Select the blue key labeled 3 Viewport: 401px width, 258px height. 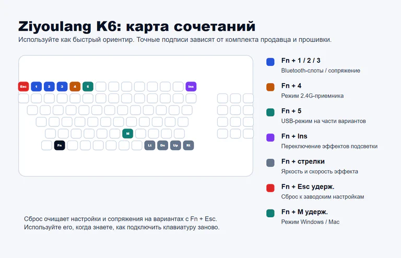[x=62, y=86]
